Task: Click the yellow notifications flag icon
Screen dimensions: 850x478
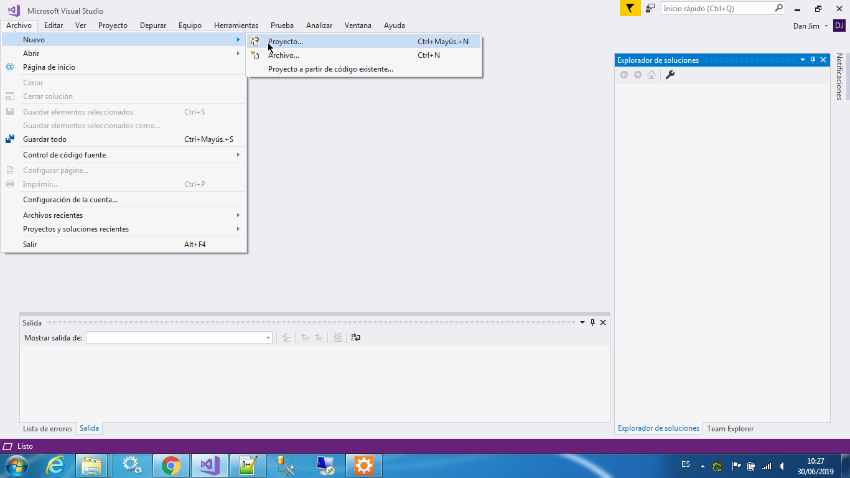Action: pyautogui.click(x=630, y=9)
